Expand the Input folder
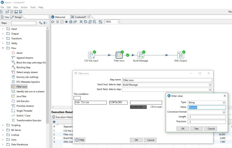 tap(3, 29)
